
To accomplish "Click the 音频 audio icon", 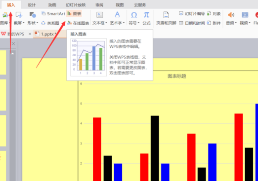I will (231, 15).
